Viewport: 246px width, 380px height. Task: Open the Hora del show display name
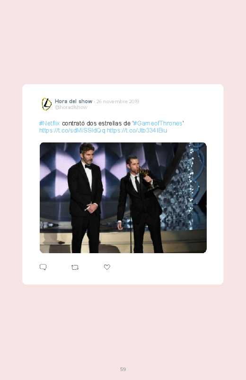(73, 101)
